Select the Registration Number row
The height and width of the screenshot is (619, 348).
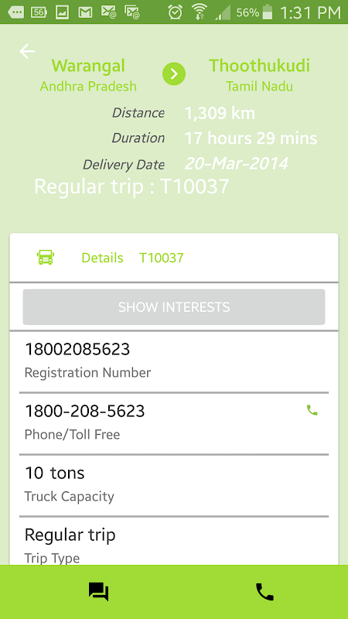(174, 361)
